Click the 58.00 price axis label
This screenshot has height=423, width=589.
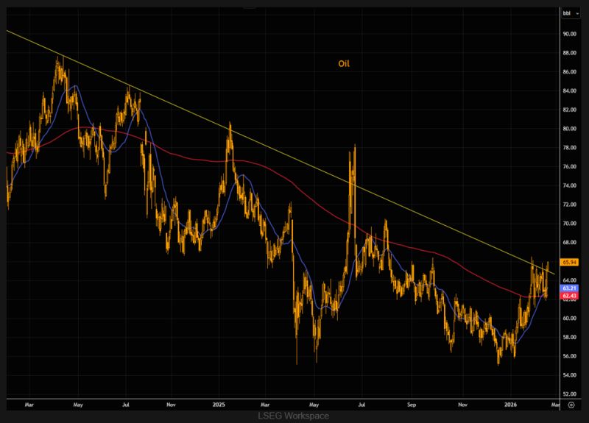tap(569, 337)
